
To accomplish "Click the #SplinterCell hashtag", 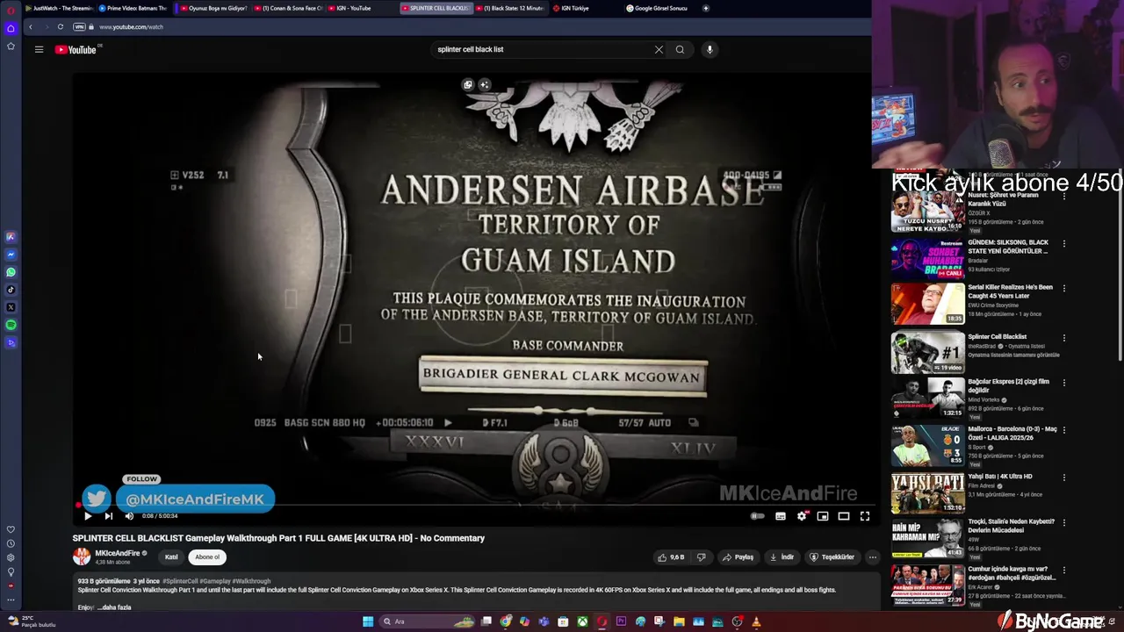I will pos(180,581).
